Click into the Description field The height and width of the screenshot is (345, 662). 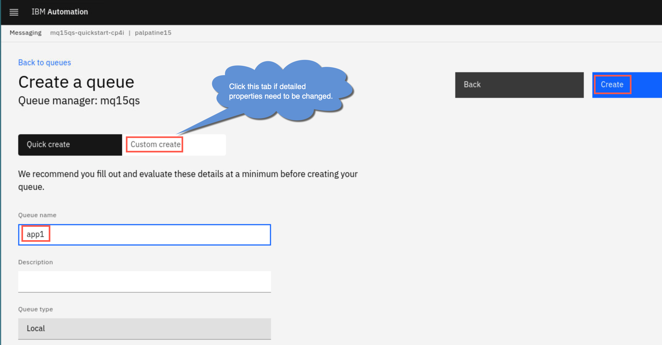[x=145, y=282]
